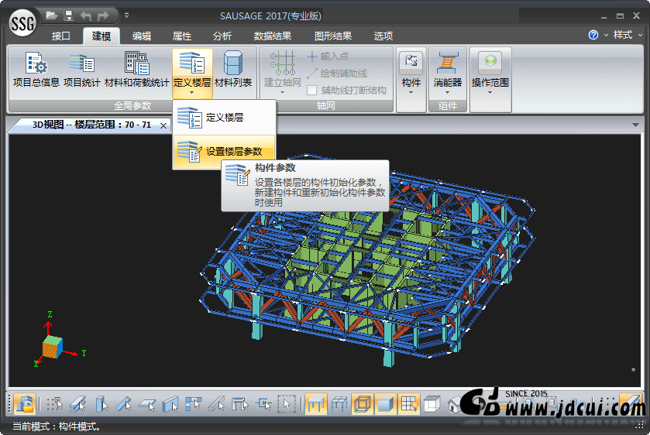Image resolution: width=650 pixels, height=435 pixels.
Task: Click the select-brace tool in bottom toolbar
Action: pyautogui.click(x=124, y=403)
